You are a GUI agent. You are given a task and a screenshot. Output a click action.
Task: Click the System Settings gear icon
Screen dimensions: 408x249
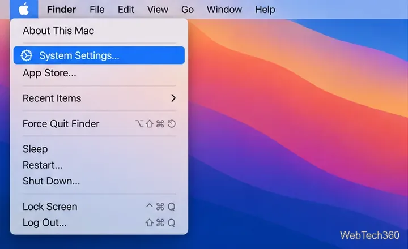click(x=26, y=55)
